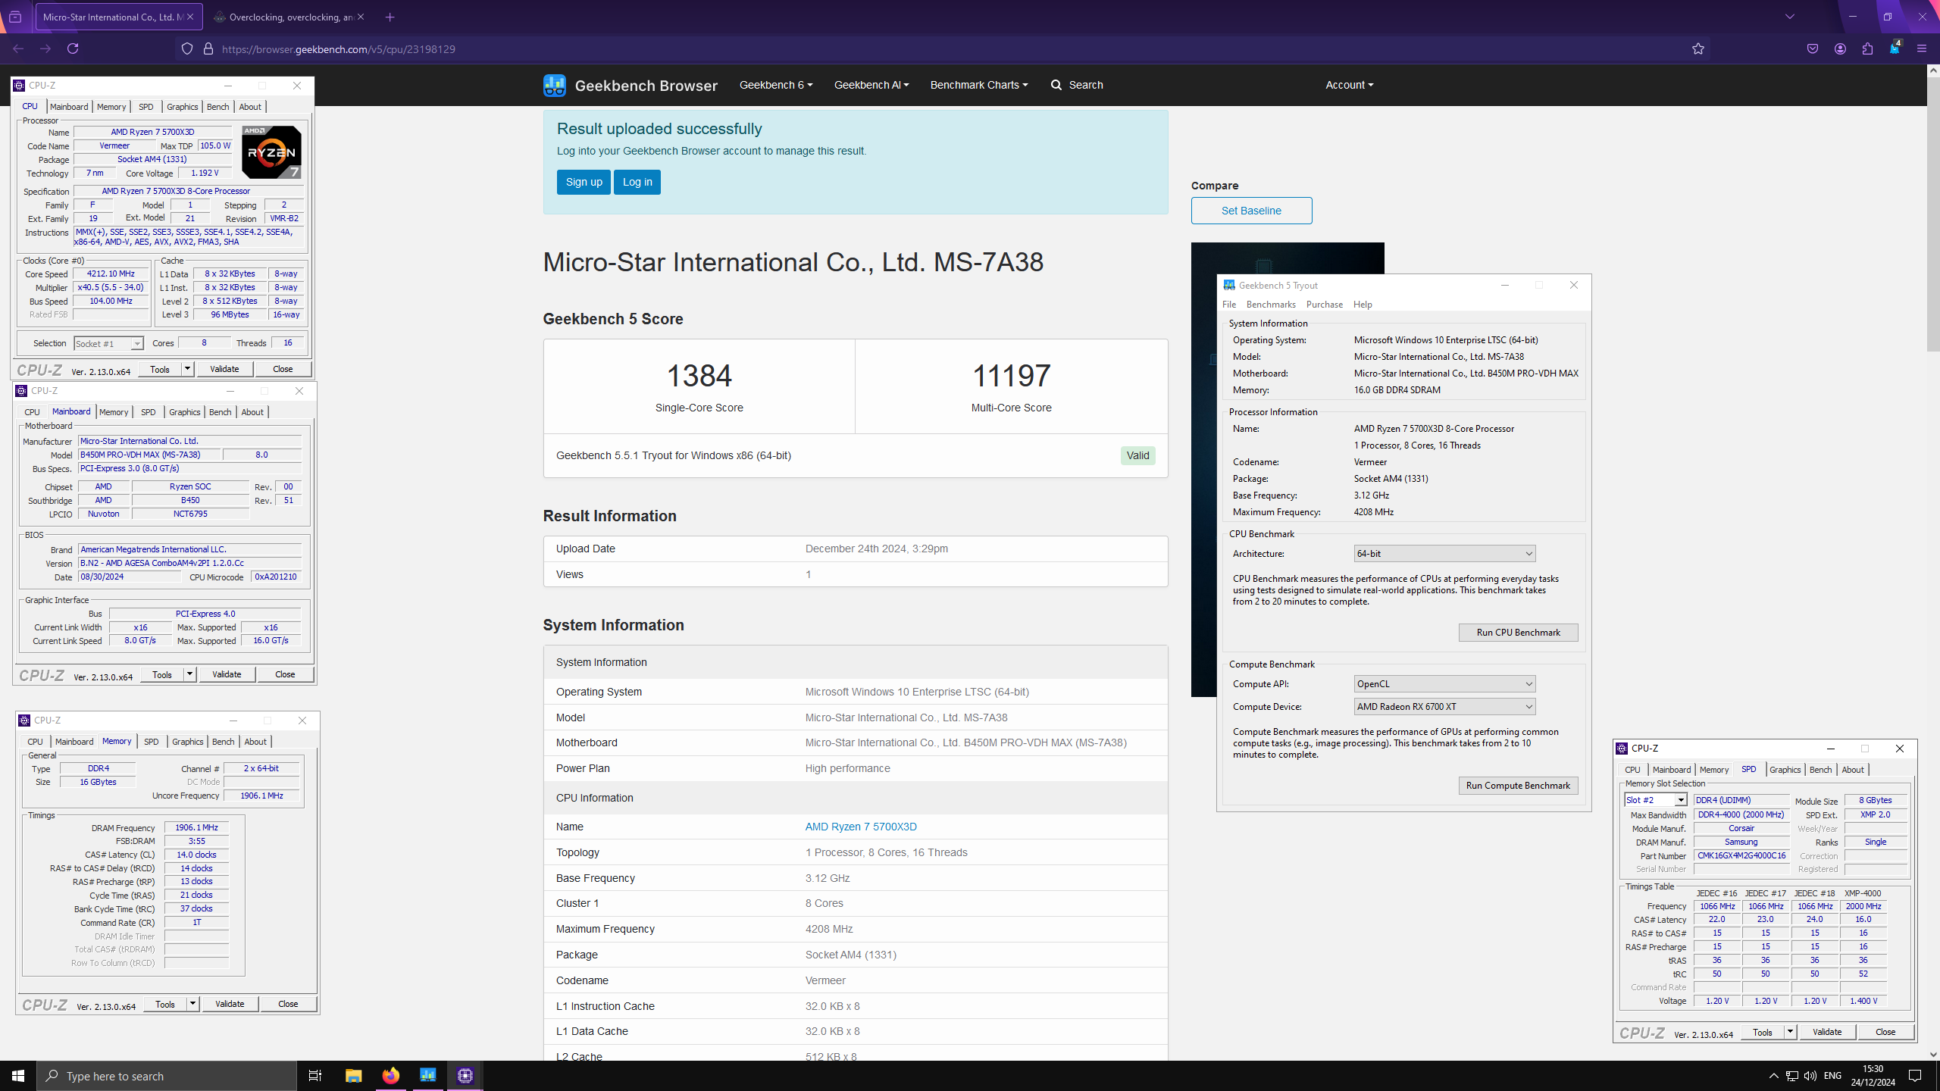This screenshot has height=1091, width=1940.
Task: Click Close button in CPU-Z Memory window
Action: click(x=288, y=1004)
